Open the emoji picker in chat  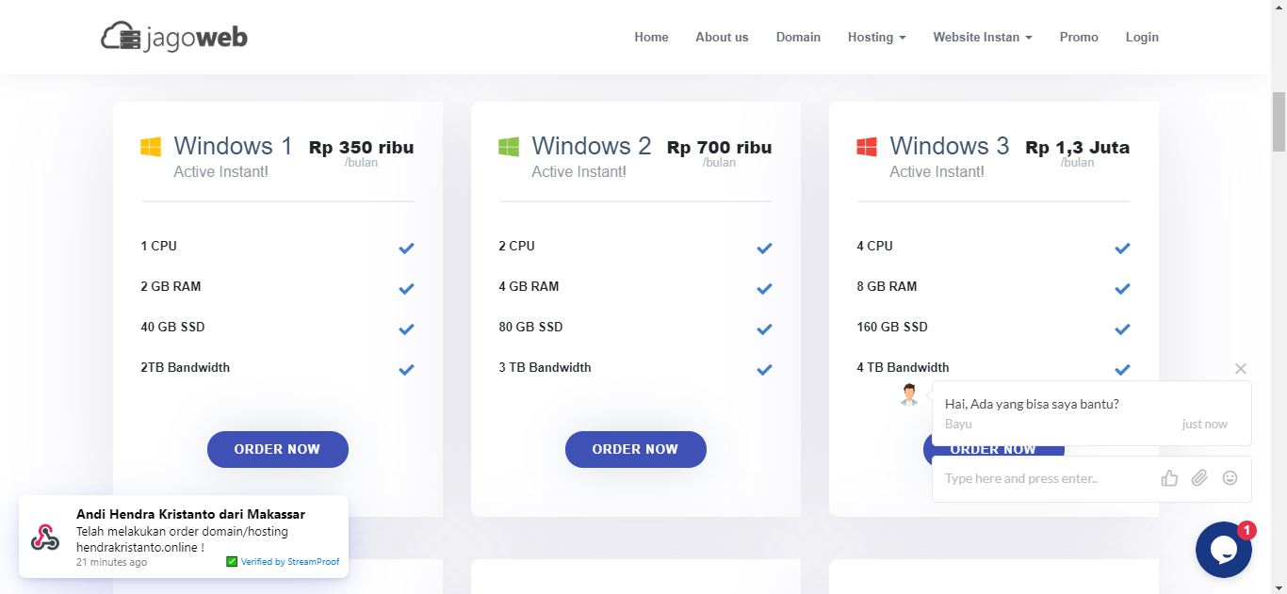1230,478
